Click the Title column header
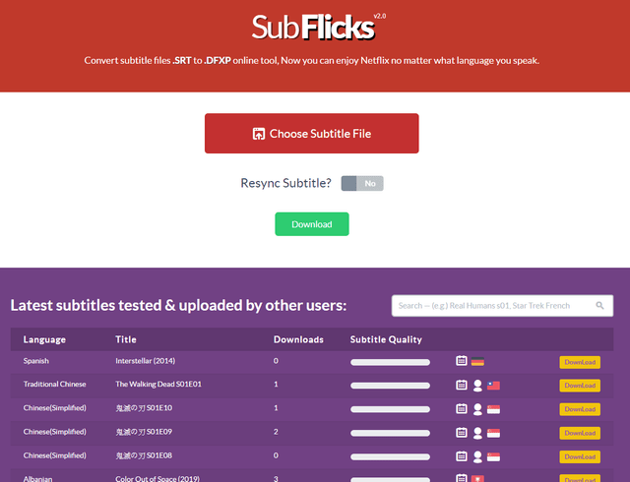 pyautogui.click(x=126, y=339)
